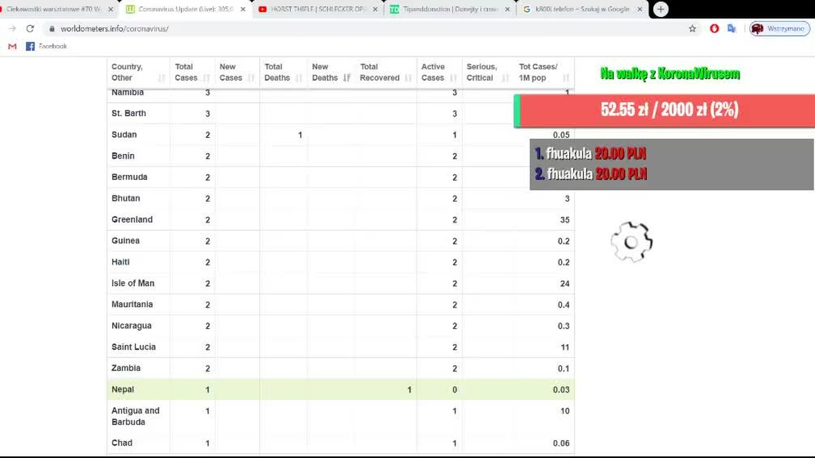Click the 52.55 zł donation progress bar
Image resolution: width=815 pixels, height=458 pixels.
[664, 110]
